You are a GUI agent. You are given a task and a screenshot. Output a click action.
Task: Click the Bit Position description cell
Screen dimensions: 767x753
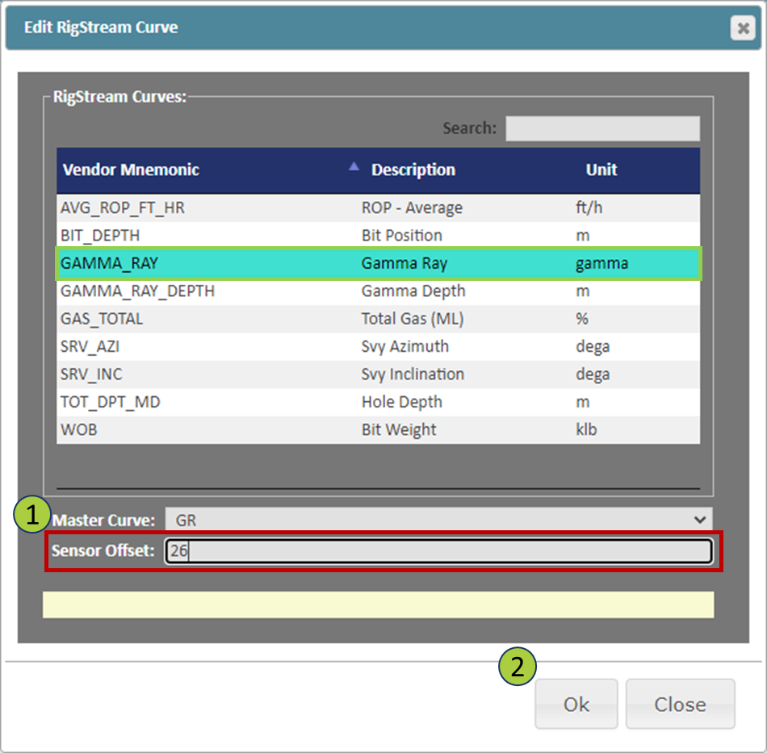(401, 236)
